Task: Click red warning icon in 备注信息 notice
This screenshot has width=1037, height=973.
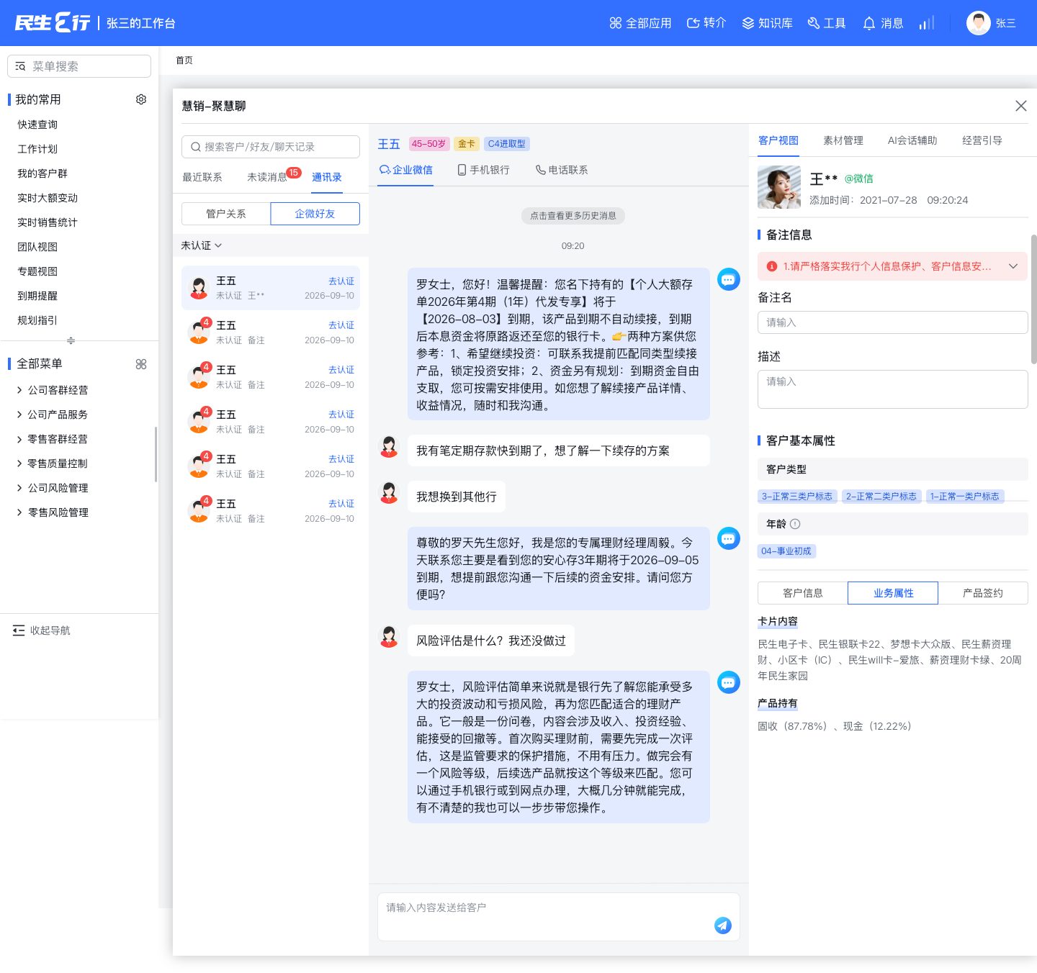Action: click(772, 266)
